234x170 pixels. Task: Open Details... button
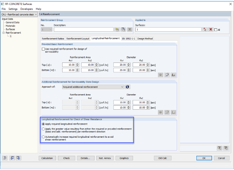[86, 158]
